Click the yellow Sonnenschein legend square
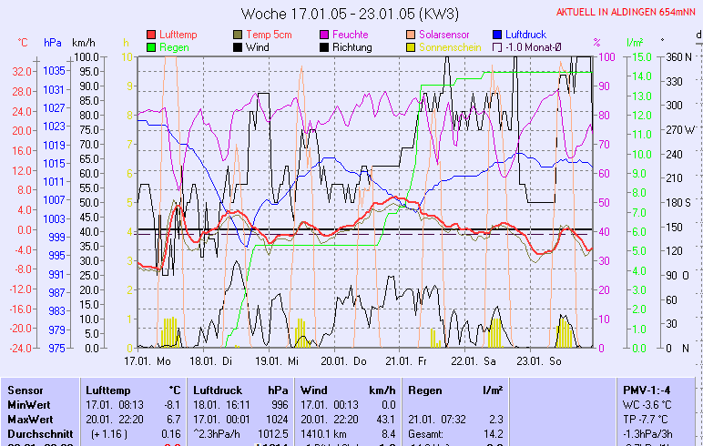Screen dimensions: 703x446 coord(412,47)
